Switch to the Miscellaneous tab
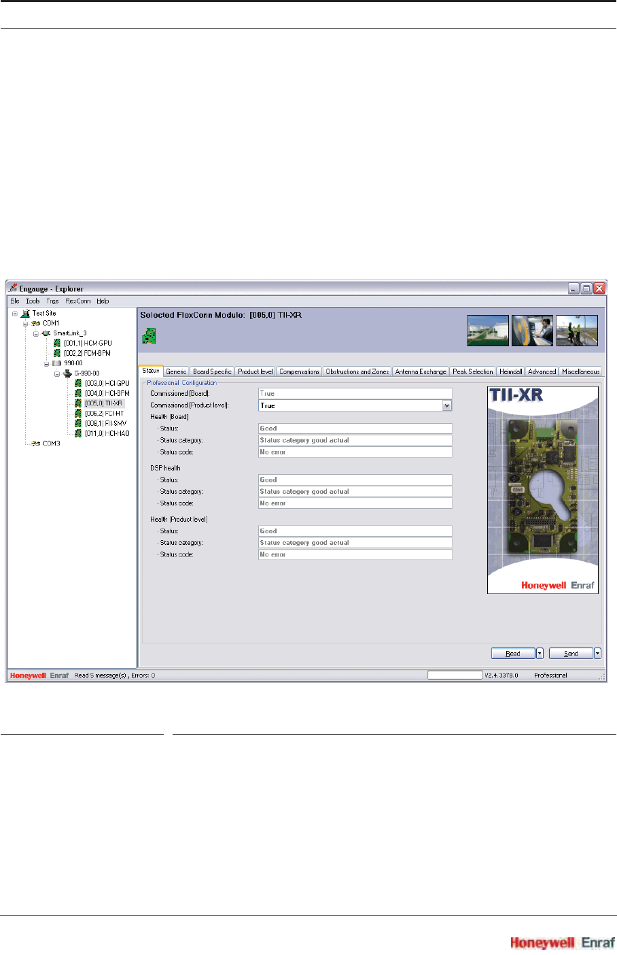 580,371
